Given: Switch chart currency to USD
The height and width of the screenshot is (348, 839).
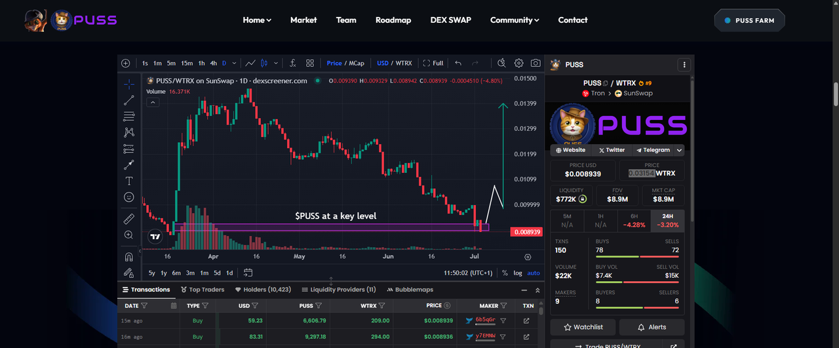Looking at the screenshot, I should [383, 63].
